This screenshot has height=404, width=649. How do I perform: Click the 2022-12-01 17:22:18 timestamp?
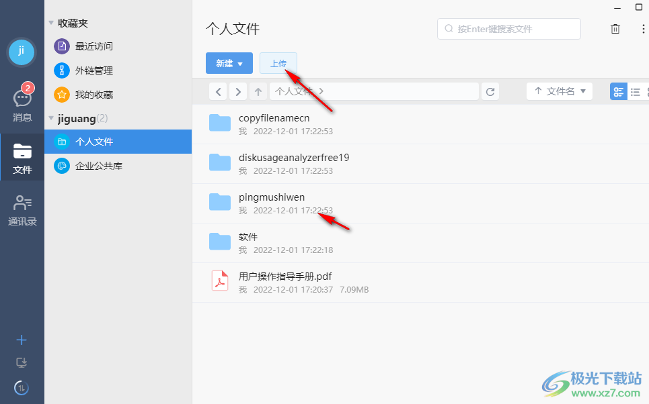coord(293,250)
